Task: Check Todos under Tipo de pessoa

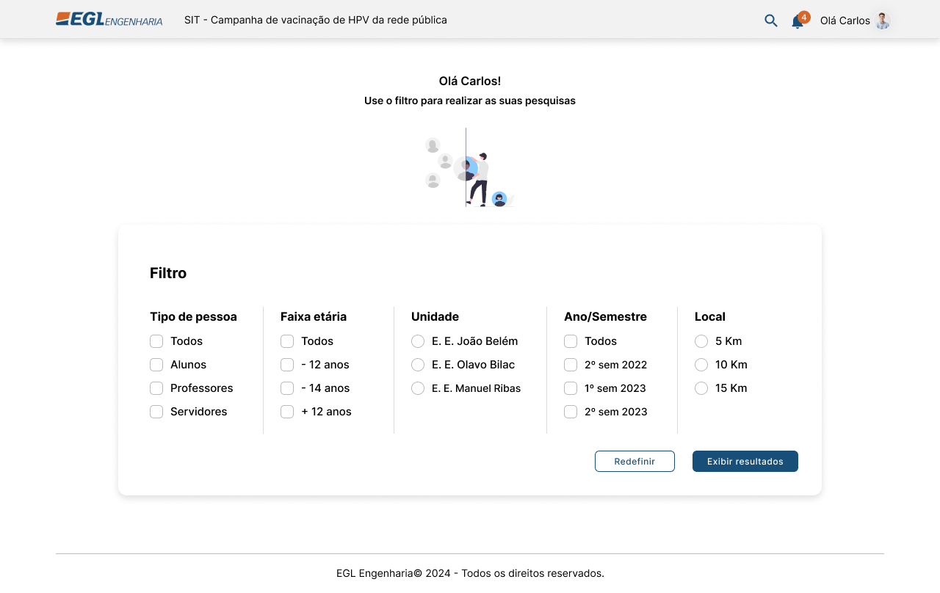Action: 156,341
